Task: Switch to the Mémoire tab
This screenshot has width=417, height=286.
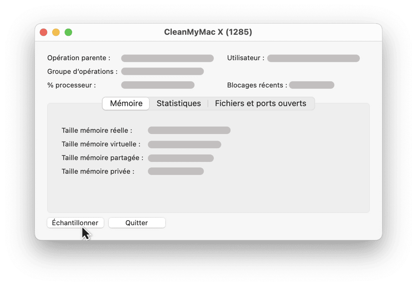Action: click(x=126, y=103)
